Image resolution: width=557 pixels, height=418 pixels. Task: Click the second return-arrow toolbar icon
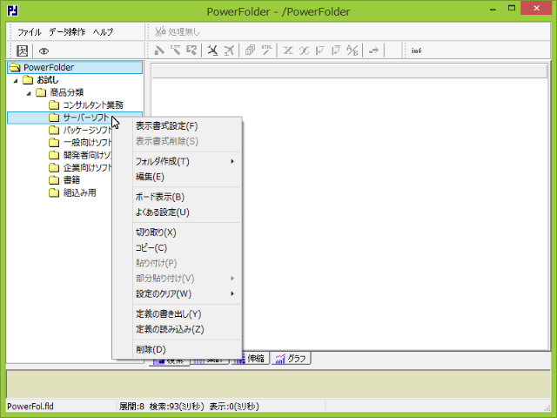tap(336, 51)
